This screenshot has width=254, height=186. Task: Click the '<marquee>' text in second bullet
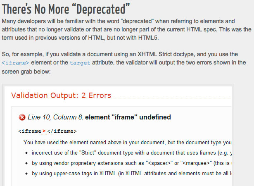point(197,163)
